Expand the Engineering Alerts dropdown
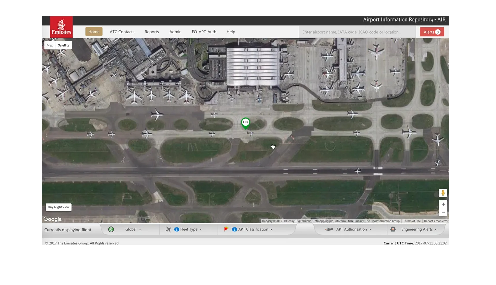Screen dimensions: 496x285 [x=419, y=229]
